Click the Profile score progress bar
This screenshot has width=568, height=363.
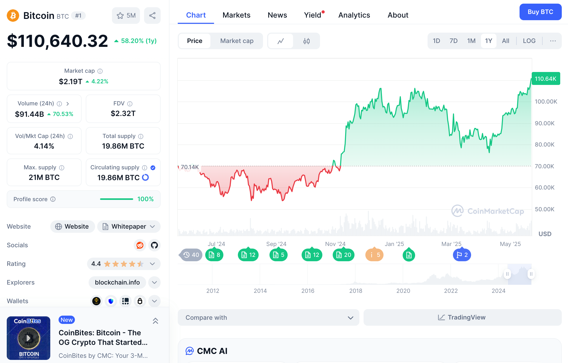coord(116,199)
